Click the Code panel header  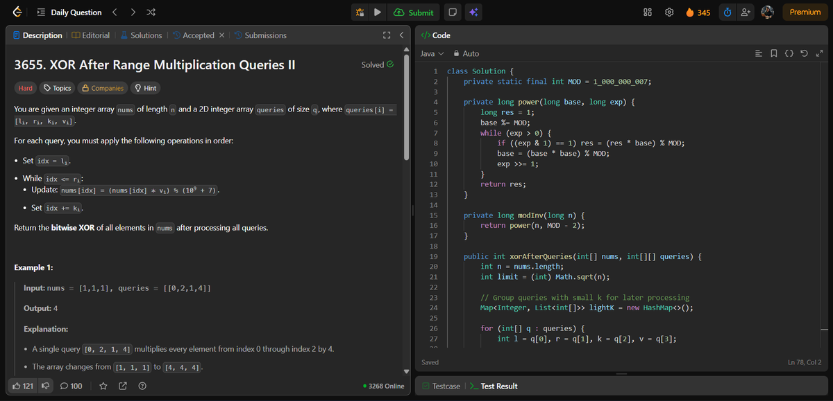click(x=436, y=35)
